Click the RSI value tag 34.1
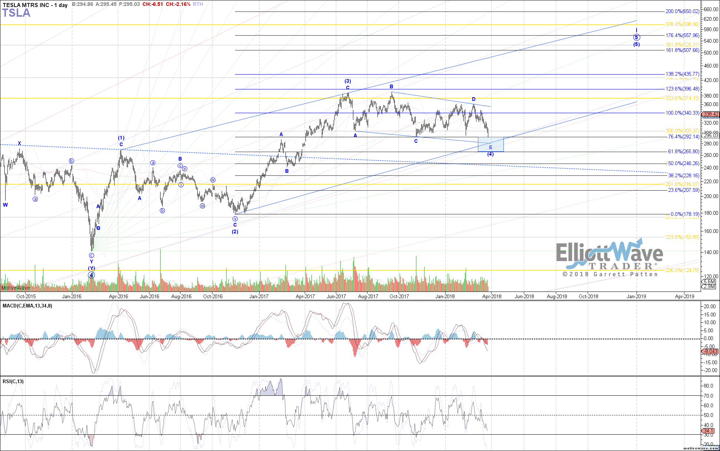 pos(708,431)
